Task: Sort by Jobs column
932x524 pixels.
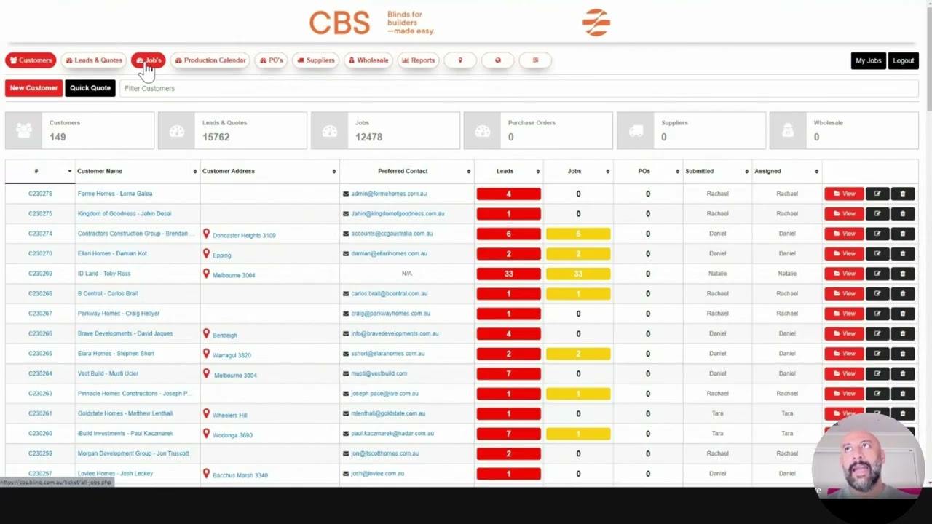Action: 607,171
